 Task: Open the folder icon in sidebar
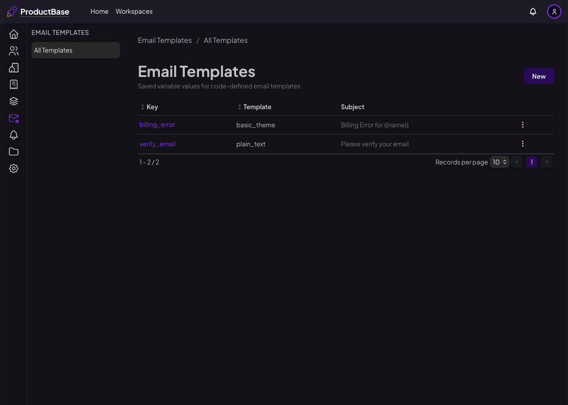14,152
